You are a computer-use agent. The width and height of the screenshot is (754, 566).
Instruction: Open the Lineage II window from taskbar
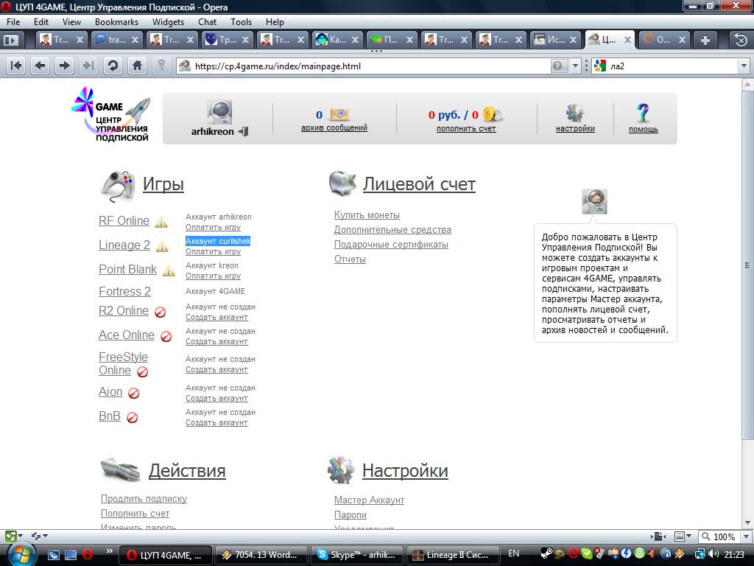pos(452,555)
